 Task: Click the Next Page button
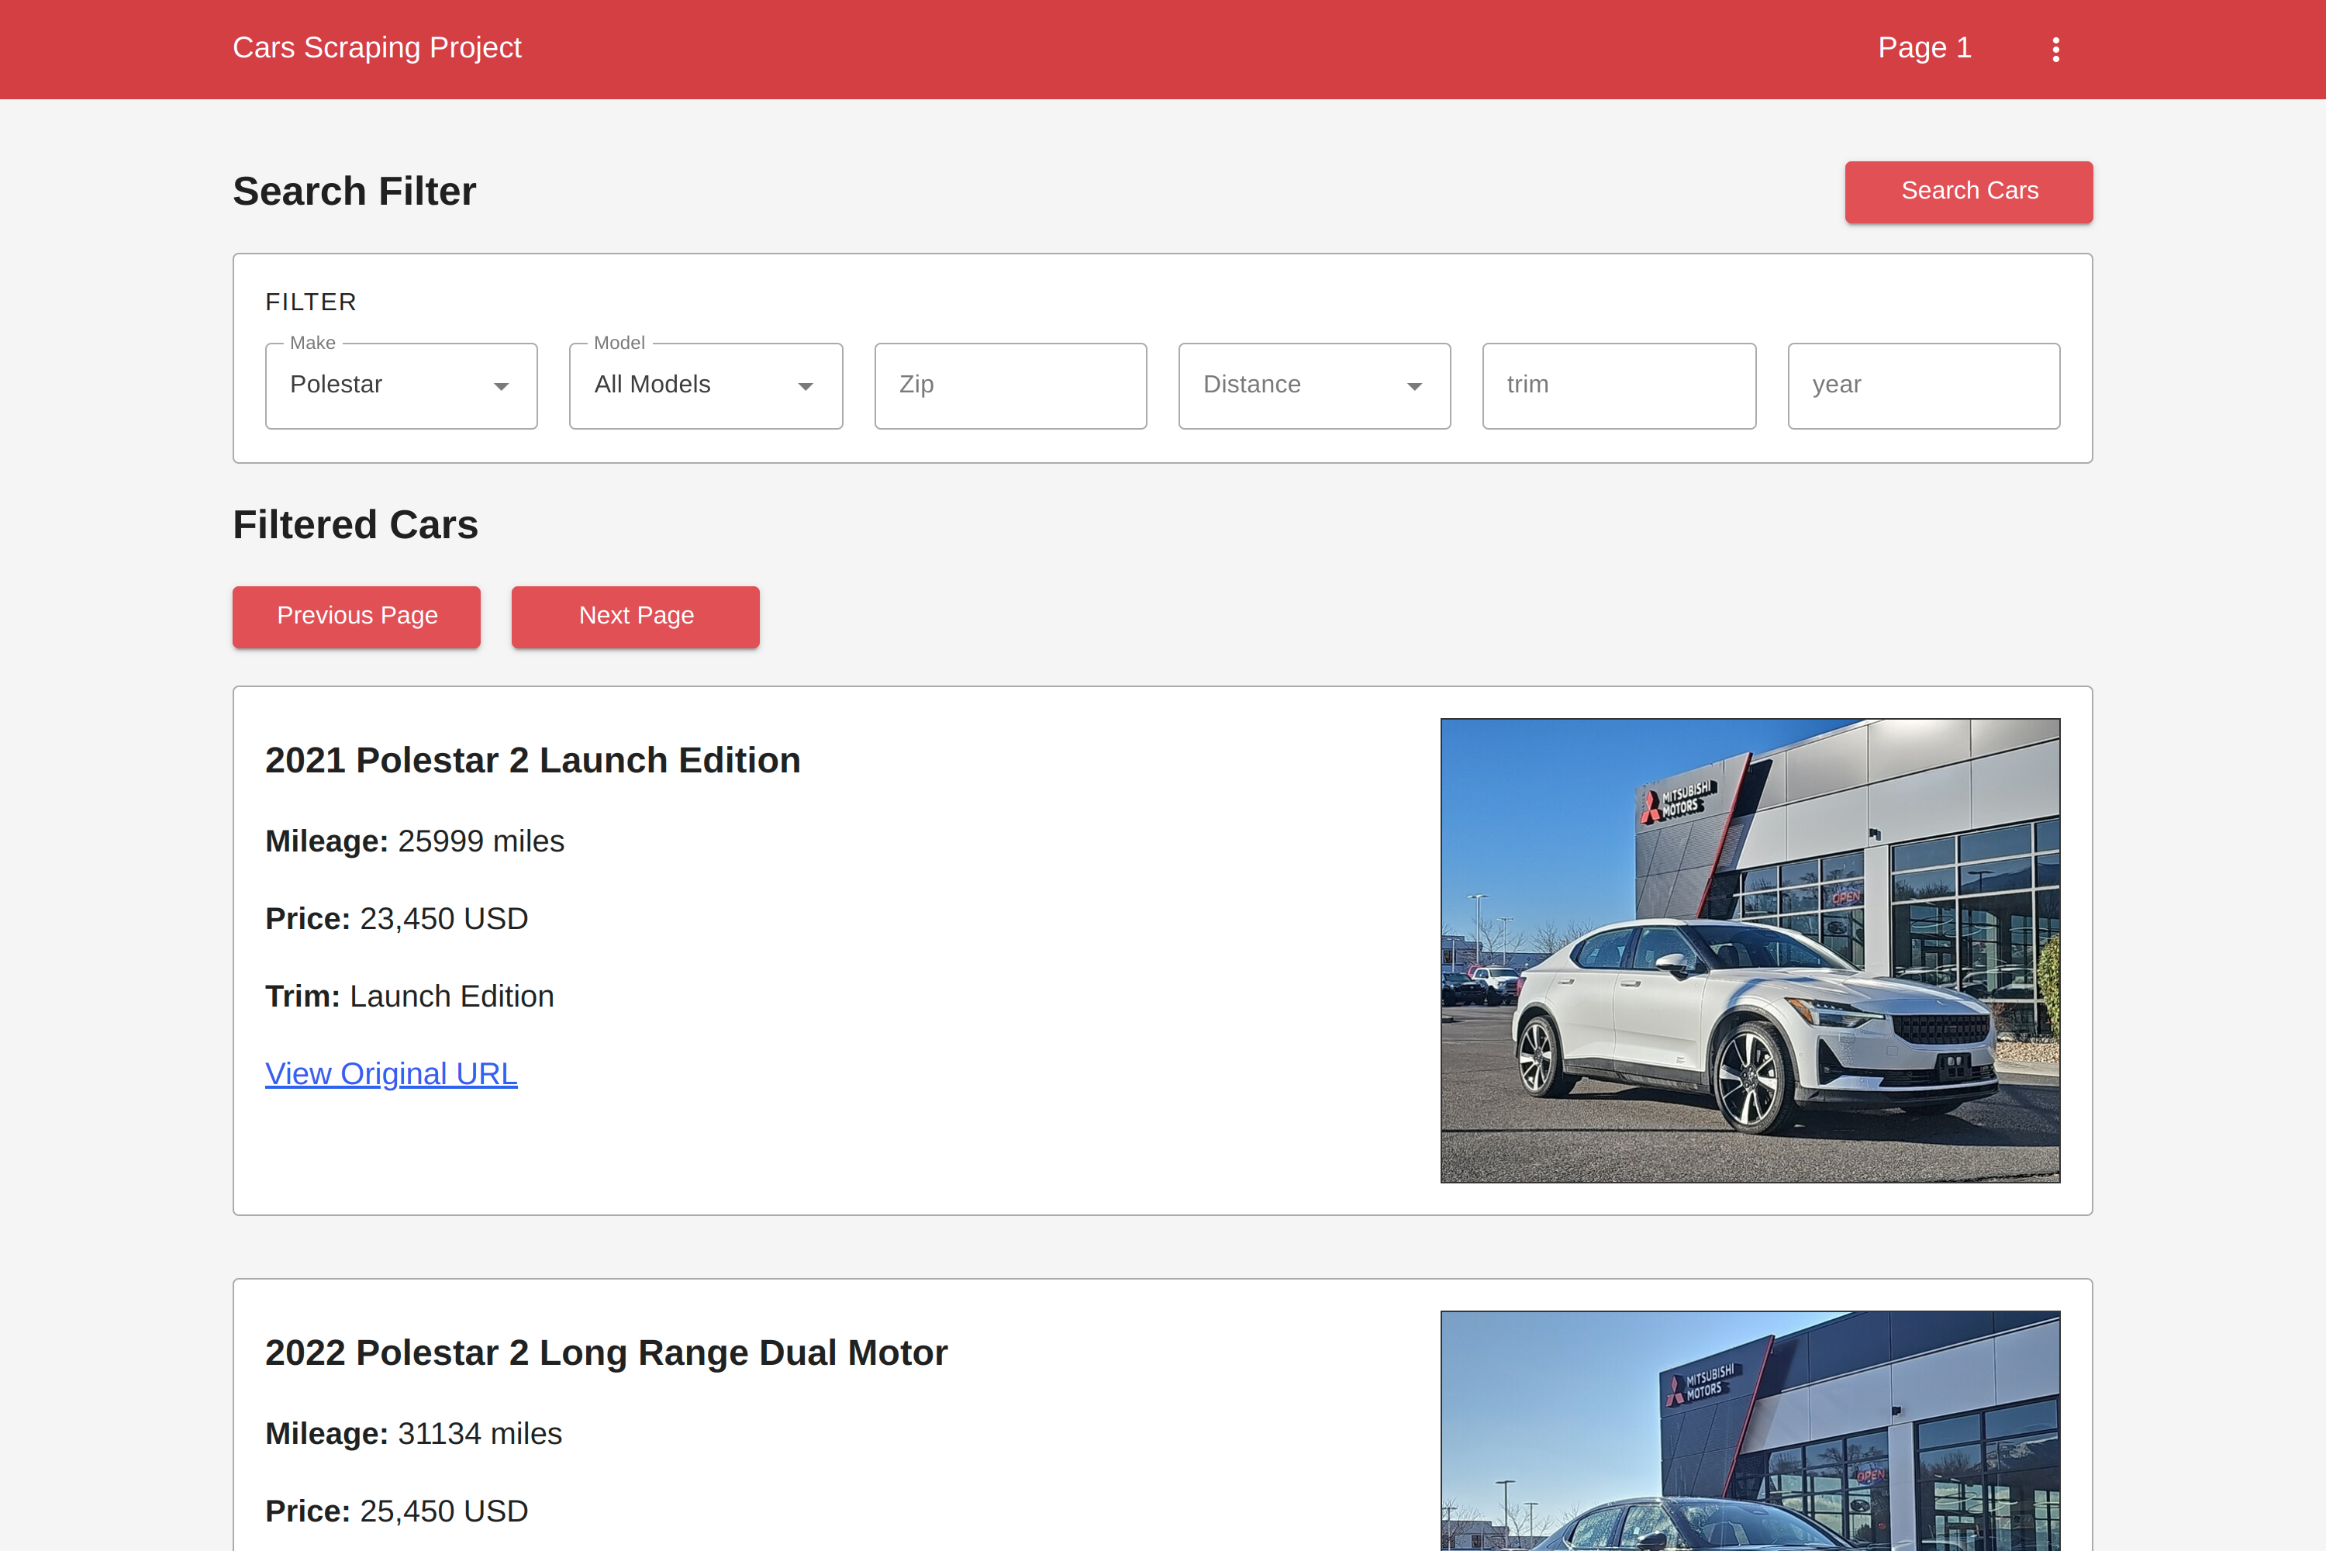tap(635, 617)
